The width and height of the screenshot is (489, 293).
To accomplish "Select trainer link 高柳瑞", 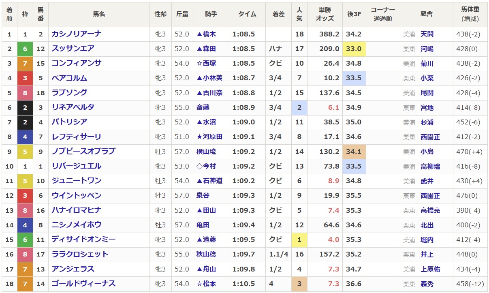I will pos(430,166).
